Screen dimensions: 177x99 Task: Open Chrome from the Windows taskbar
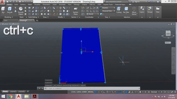[11, 97]
